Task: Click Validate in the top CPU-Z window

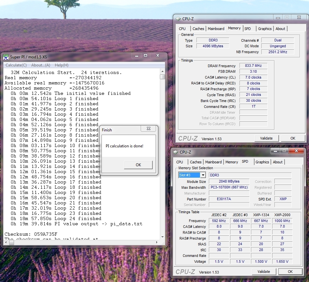Action: (x=266, y=138)
